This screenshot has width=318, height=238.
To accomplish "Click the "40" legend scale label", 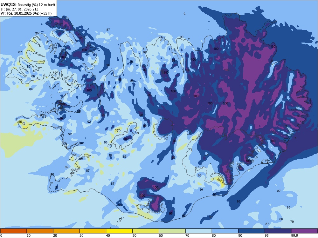I will [x=108, y=235].
